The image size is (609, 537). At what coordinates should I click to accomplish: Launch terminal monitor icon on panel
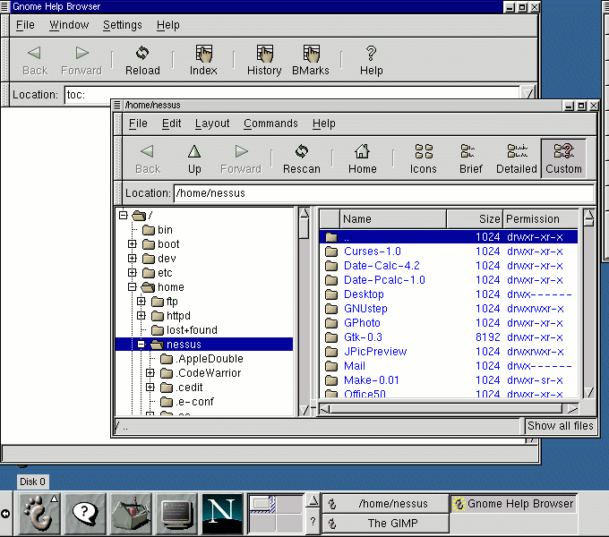coord(176,514)
